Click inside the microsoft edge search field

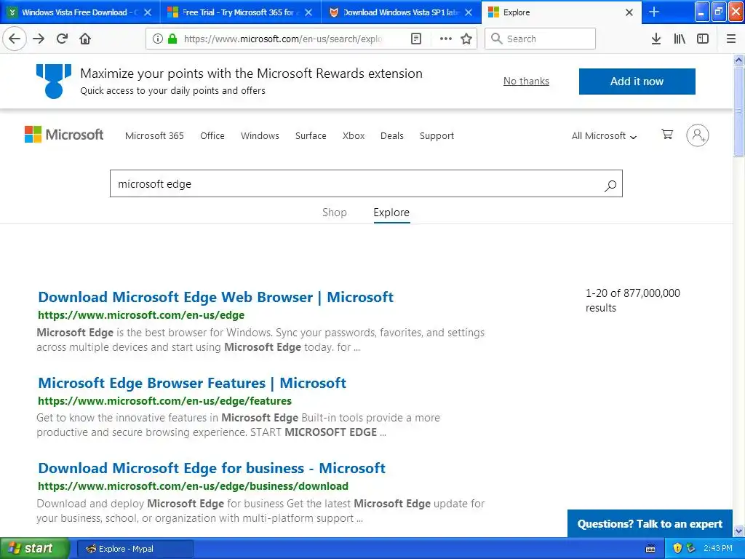click(356, 184)
